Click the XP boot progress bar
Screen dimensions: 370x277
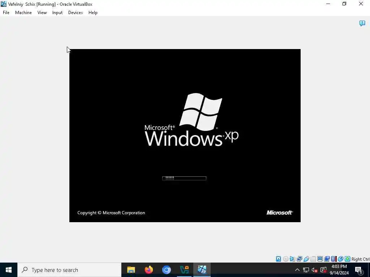pyautogui.click(x=184, y=178)
